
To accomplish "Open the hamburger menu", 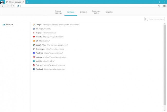I will (x=164, y=6).
